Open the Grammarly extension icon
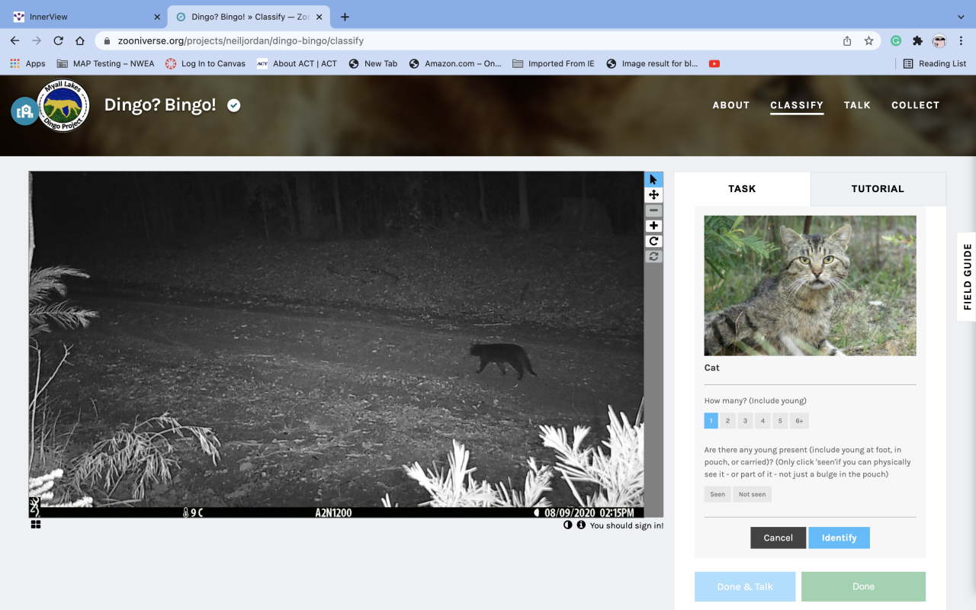Screen dimensions: 976x610 tap(896, 41)
